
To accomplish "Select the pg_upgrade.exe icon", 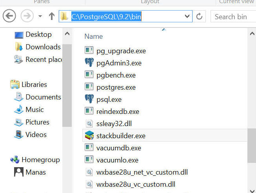I will coord(89,51).
